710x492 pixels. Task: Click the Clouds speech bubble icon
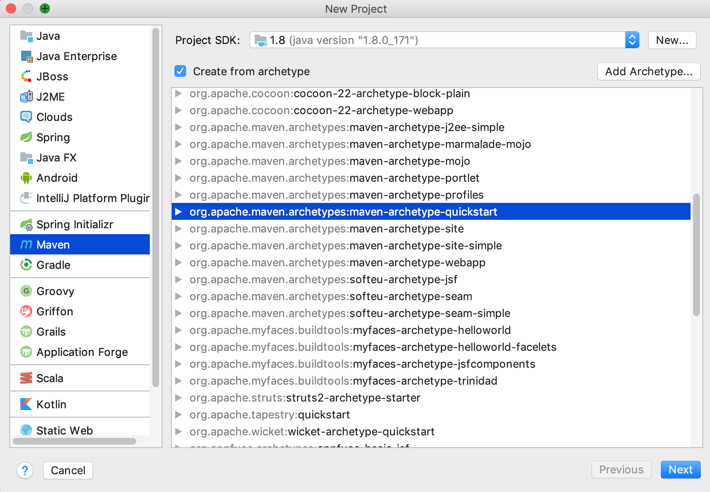(x=26, y=117)
